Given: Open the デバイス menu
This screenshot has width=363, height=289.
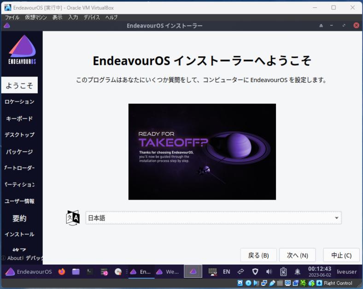Looking at the screenshot, I should pos(92,18).
